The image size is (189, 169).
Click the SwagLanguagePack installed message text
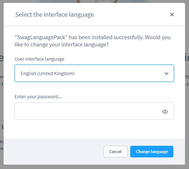(x=93, y=41)
